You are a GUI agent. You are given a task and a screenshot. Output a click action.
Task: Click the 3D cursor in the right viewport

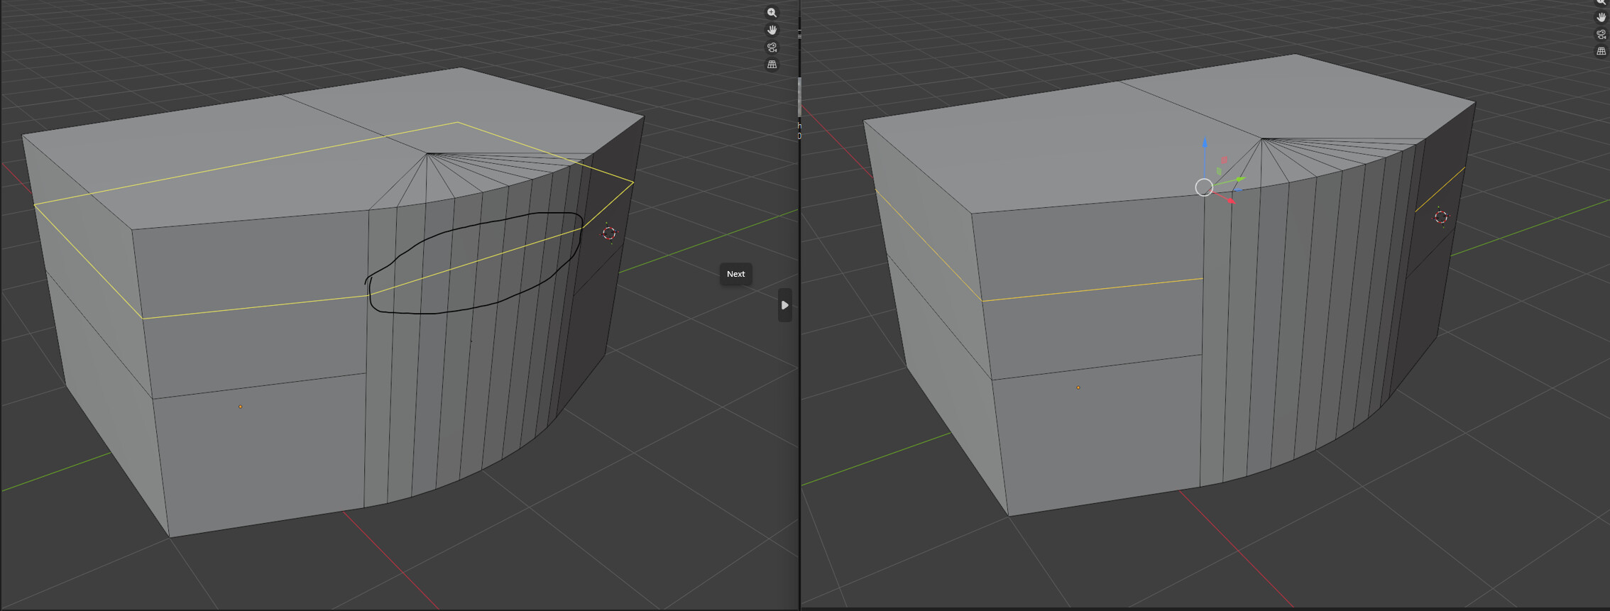[1441, 217]
